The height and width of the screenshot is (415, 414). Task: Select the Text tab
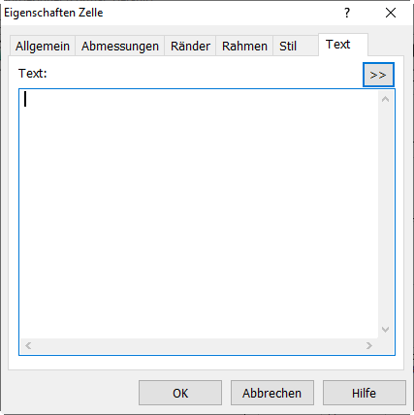[337, 45]
